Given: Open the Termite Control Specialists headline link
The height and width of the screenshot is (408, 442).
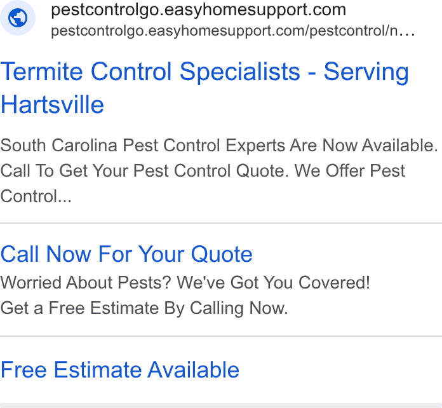Looking at the screenshot, I should point(204,88).
